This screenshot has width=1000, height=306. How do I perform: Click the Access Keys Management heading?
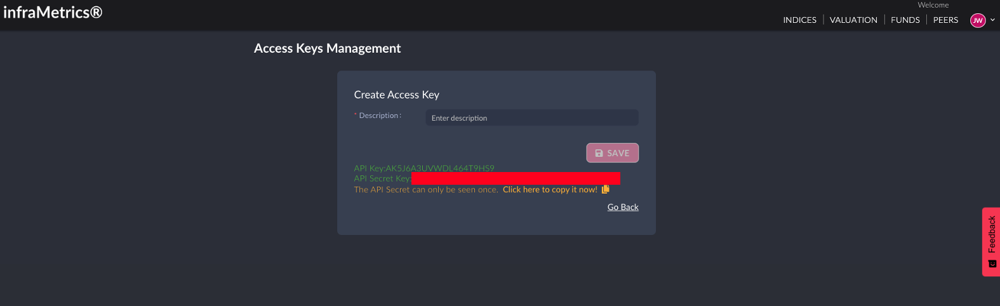click(x=327, y=48)
